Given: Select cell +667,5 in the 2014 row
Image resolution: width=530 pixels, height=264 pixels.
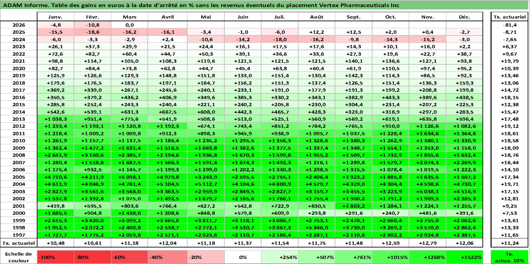Looking at the screenshot, I should [168, 112].
